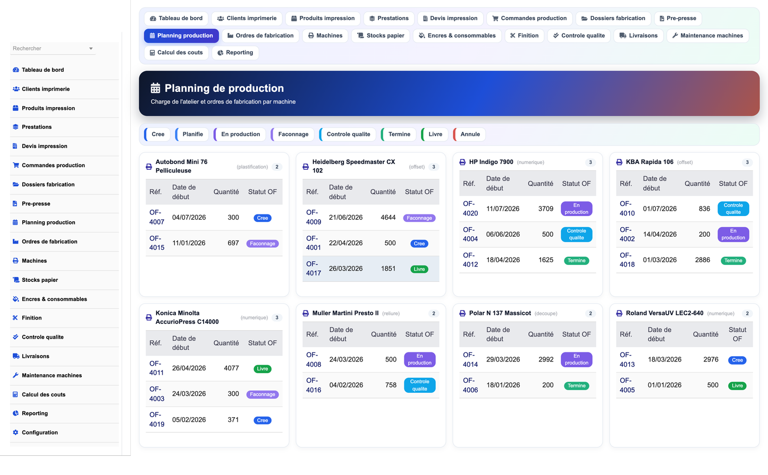Viewport: 768px width, 475px height.
Task: Filter by En production status chip
Action: [x=240, y=134]
